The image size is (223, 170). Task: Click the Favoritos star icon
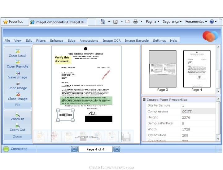(x=6, y=22)
